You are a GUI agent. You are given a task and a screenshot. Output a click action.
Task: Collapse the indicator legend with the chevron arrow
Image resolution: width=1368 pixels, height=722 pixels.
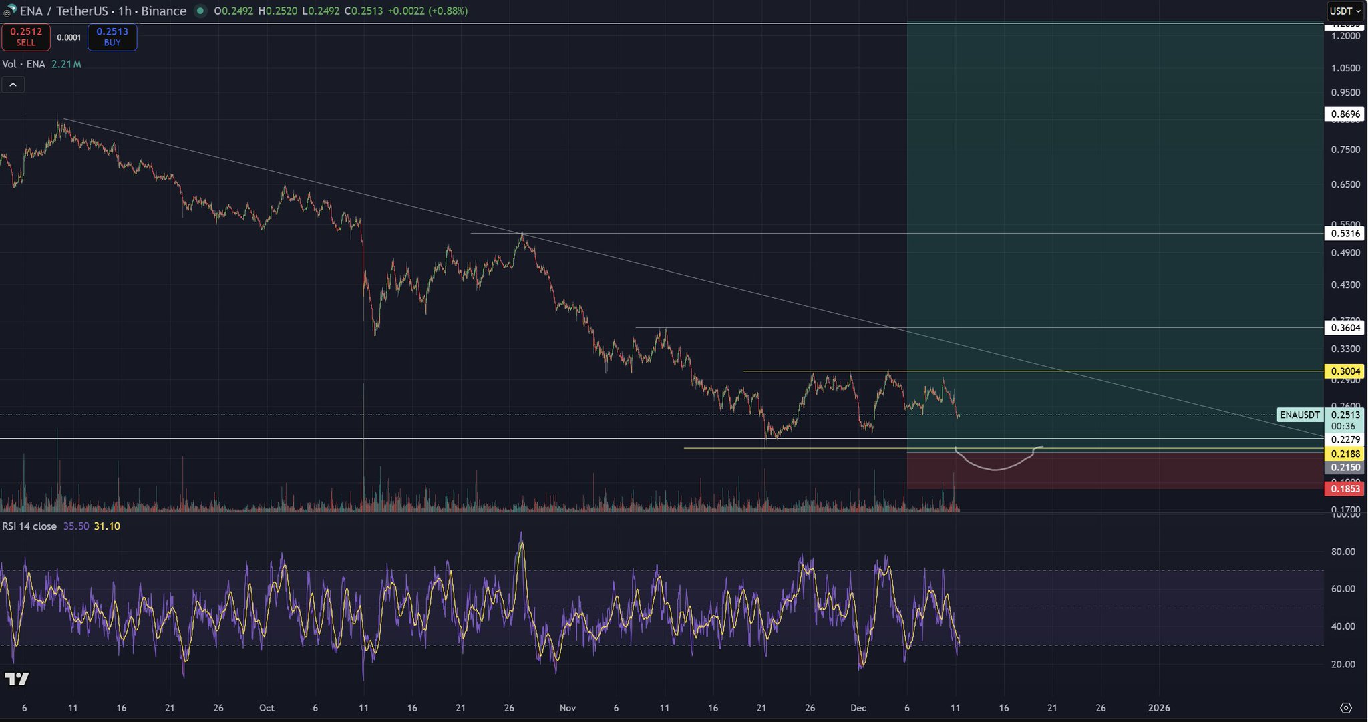pos(13,85)
